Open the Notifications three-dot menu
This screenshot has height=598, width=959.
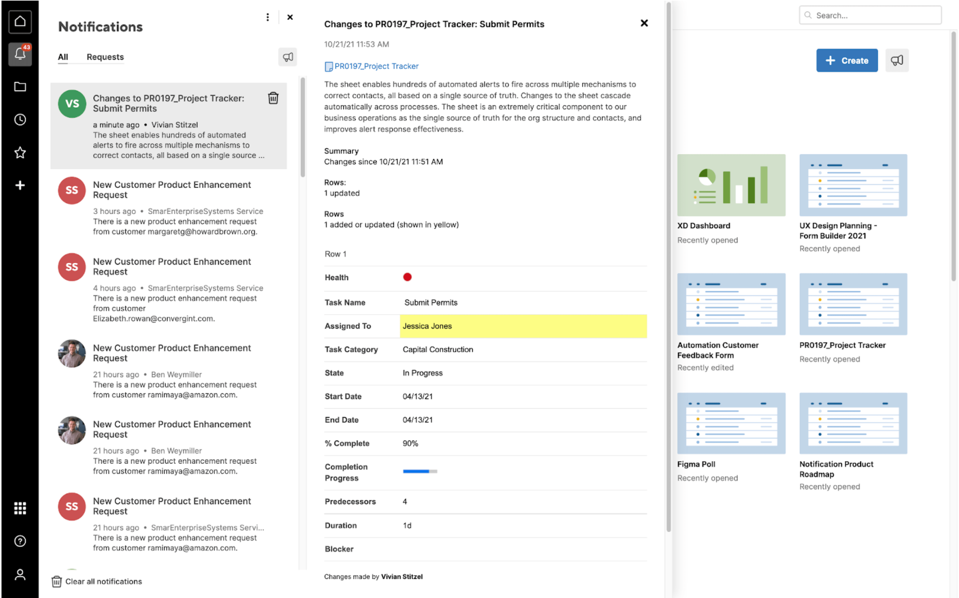[x=268, y=17]
